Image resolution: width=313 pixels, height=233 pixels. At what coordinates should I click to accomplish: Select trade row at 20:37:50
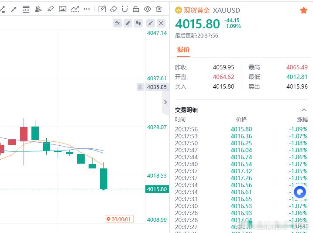pyautogui.click(x=241, y=143)
